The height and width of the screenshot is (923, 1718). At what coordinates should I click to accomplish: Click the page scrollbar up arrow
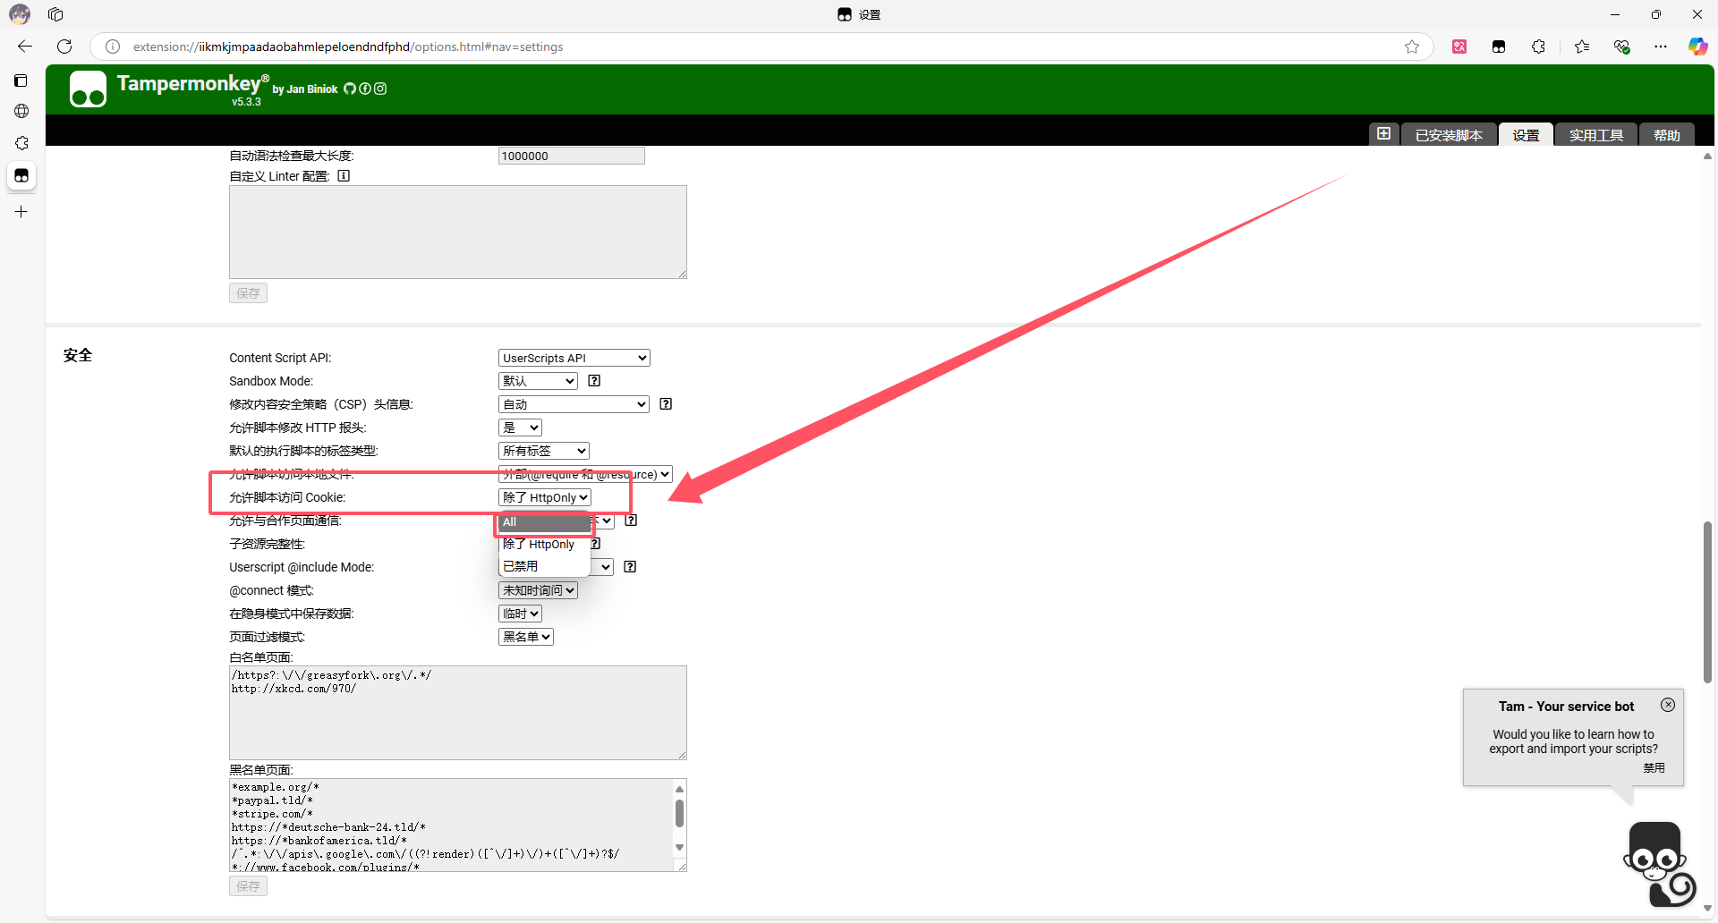[1707, 156]
